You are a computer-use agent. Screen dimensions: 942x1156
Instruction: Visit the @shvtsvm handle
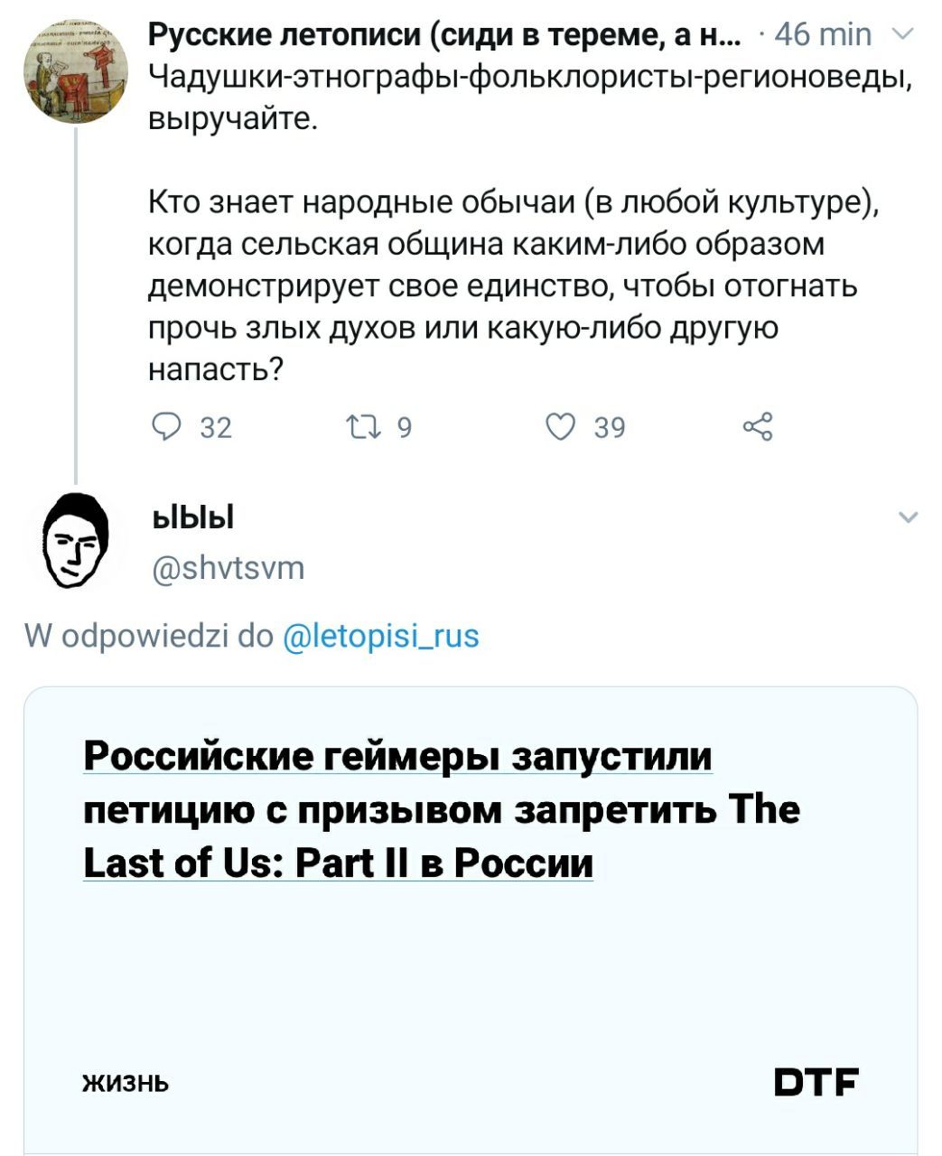(228, 567)
